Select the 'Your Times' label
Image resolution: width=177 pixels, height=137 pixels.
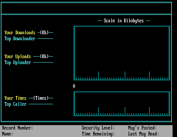point(15,98)
